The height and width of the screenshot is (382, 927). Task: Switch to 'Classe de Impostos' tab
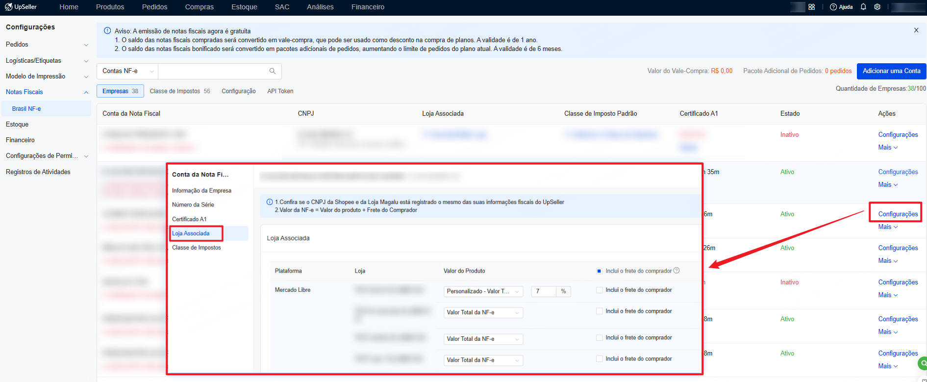click(179, 91)
